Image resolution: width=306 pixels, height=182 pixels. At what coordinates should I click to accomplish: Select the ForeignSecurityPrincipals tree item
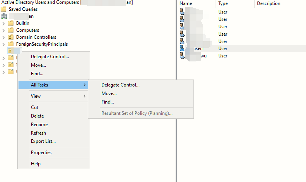42,44
